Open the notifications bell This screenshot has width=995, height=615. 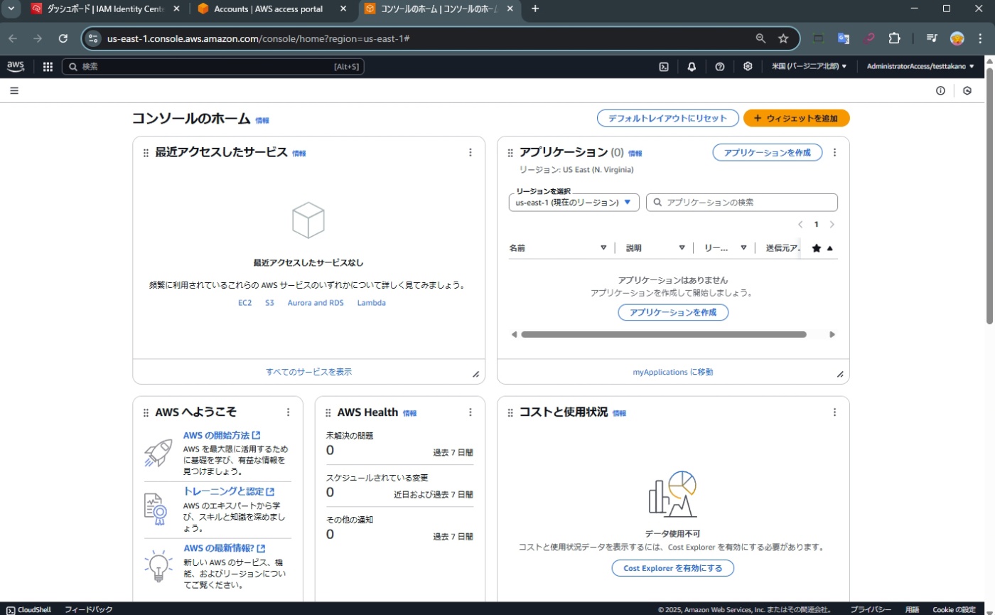point(692,67)
